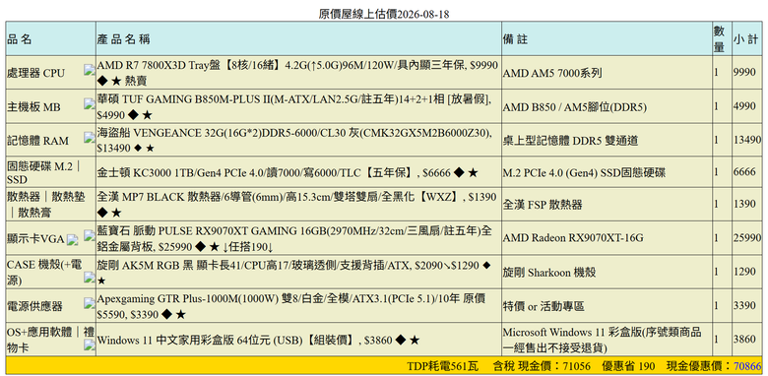Viewport: 768px width, 376px height.
Task: Click the 產品名稱 column header
Action: click(x=123, y=39)
